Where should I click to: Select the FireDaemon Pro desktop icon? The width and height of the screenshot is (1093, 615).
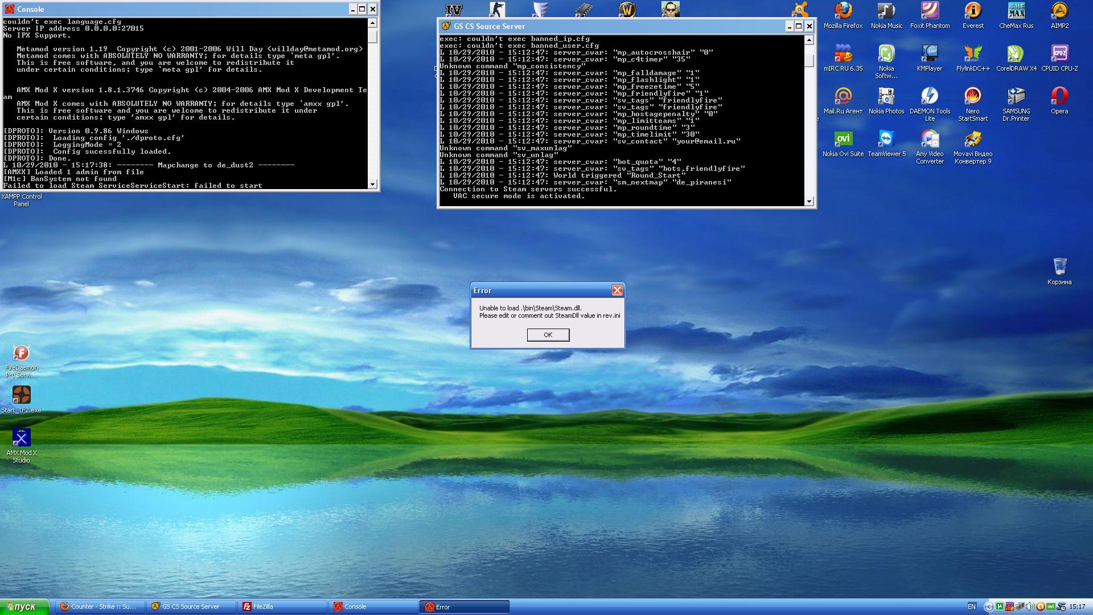pyautogui.click(x=21, y=360)
